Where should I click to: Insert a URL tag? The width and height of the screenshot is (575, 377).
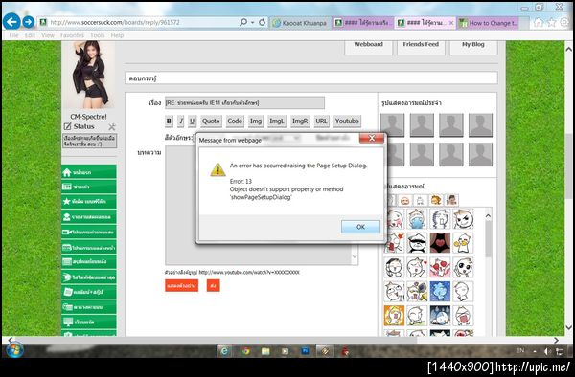[x=321, y=121]
